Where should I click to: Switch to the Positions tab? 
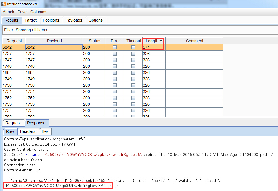51,20
